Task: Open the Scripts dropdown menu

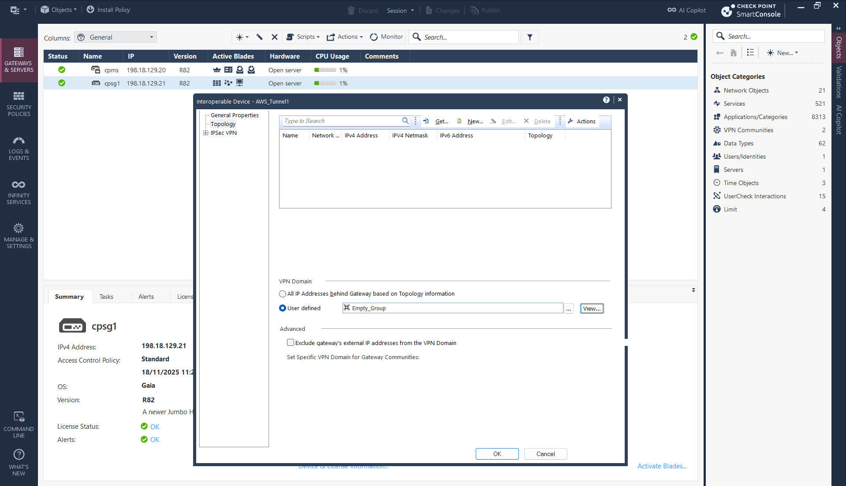Action: click(x=303, y=37)
